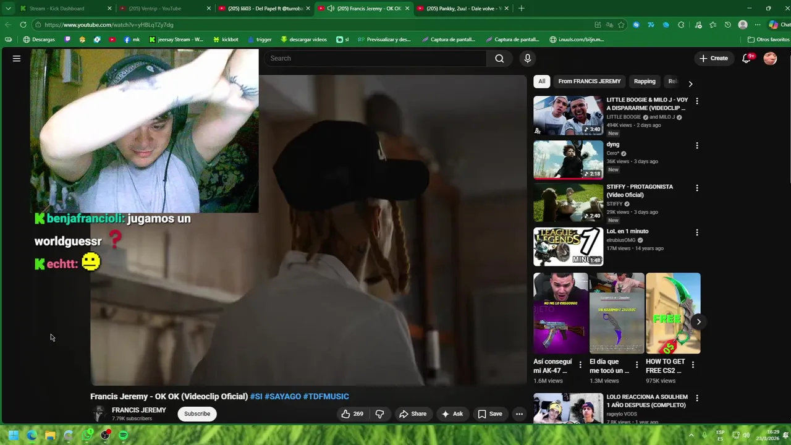Open the Otros favoritos folder

pos(768,40)
